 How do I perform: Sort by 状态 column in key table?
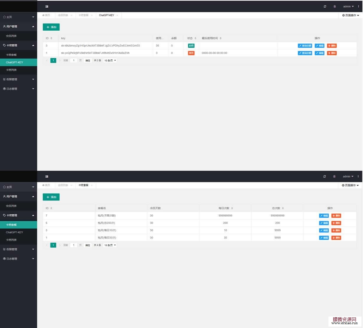(195, 38)
